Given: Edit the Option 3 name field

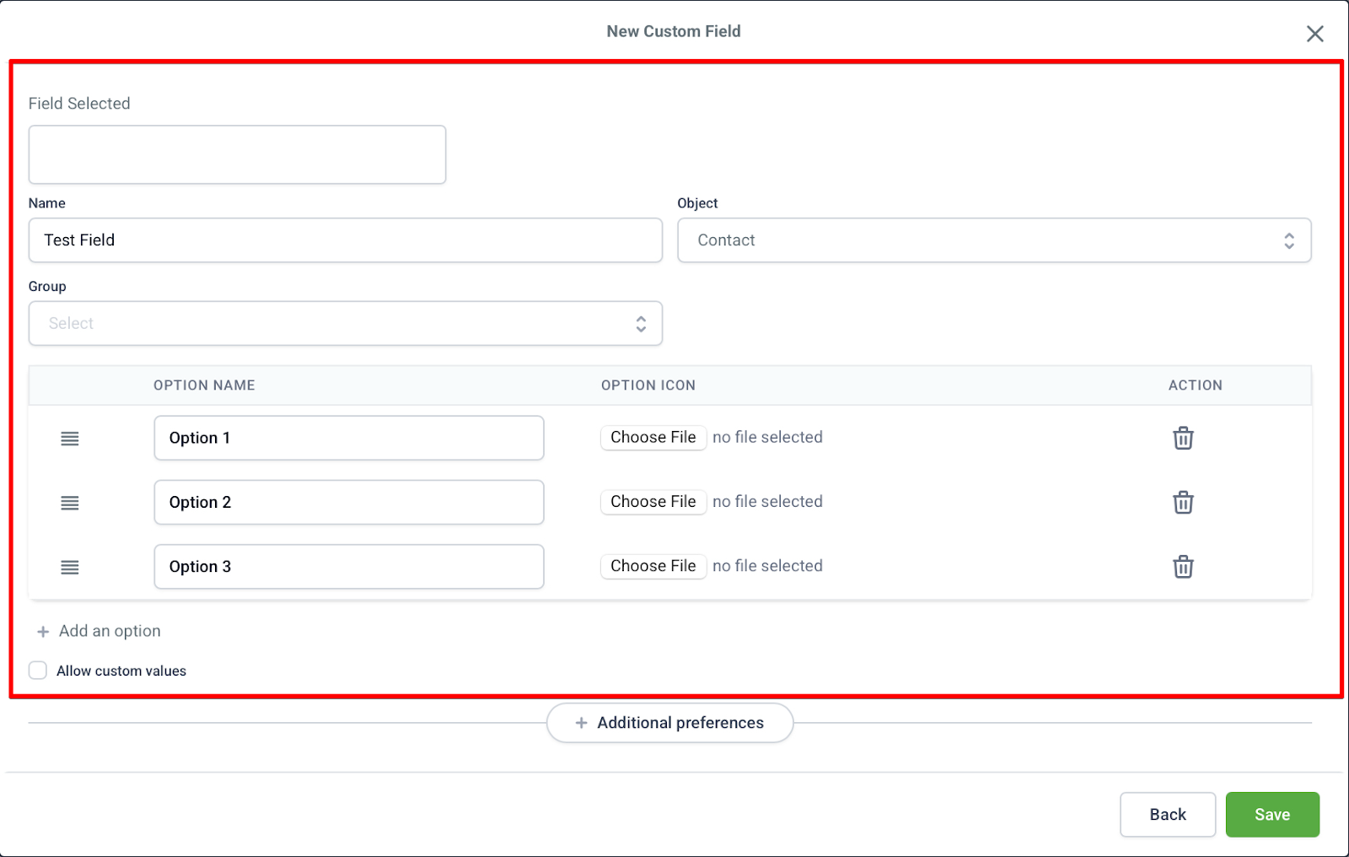Looking at the screenshot, I should point(349,566).
